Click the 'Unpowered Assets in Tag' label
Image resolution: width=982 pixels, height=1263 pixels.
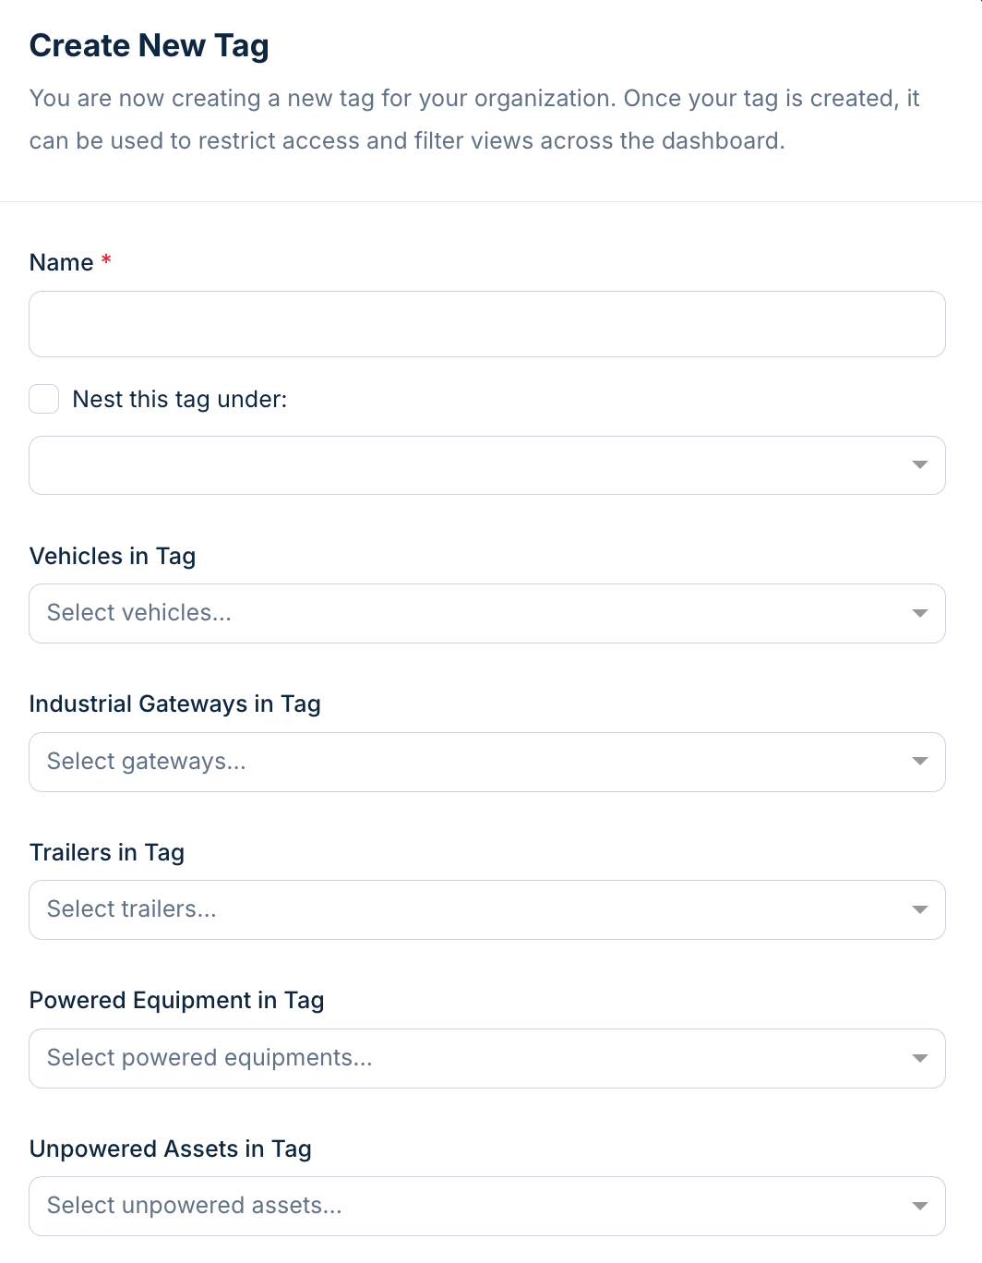[171, 1149]
